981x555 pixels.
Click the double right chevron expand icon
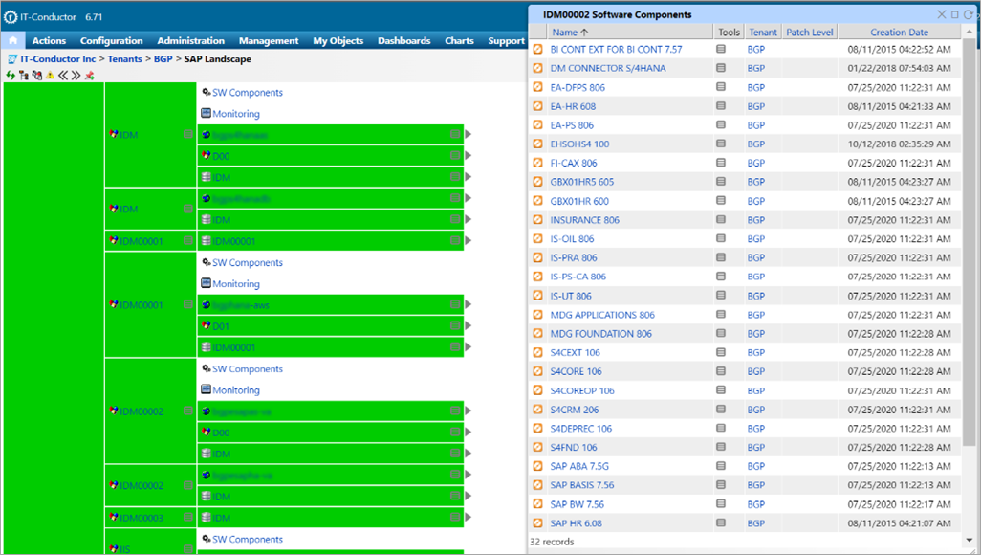pyautogui.click(x=76, y=75)
